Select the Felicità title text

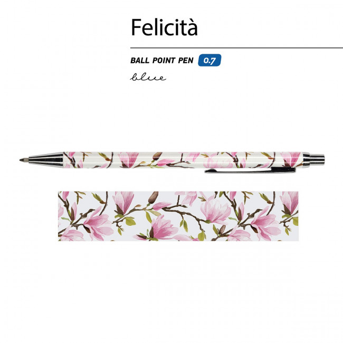click(164, 27)
